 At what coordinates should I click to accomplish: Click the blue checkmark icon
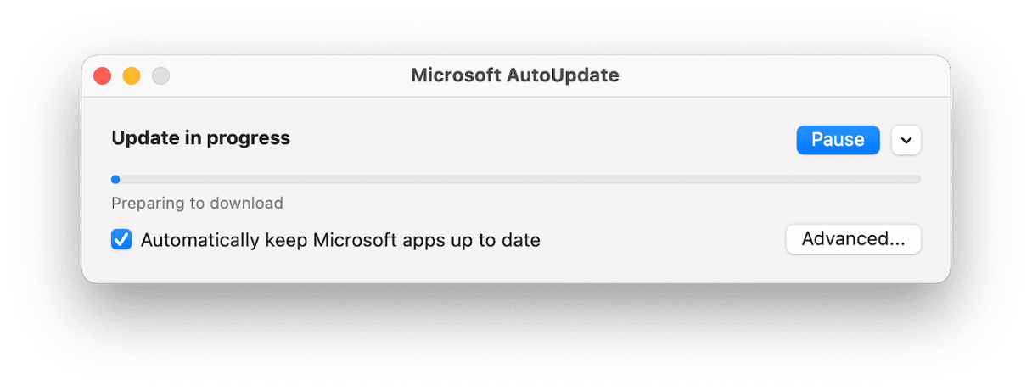pos(121,240)
